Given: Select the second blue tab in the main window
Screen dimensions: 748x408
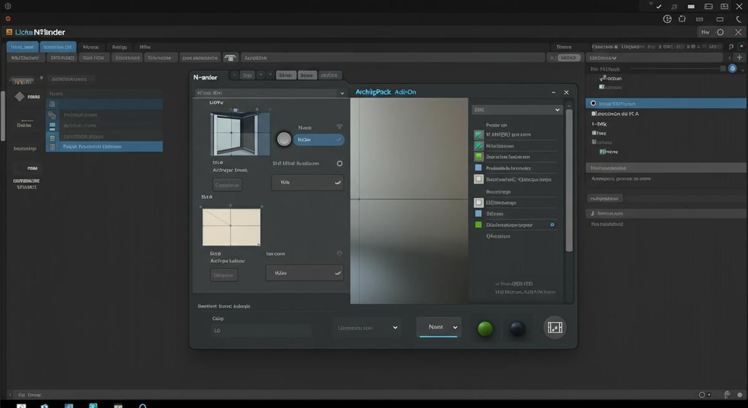Looking at the screenshot, I should [58, 47].
